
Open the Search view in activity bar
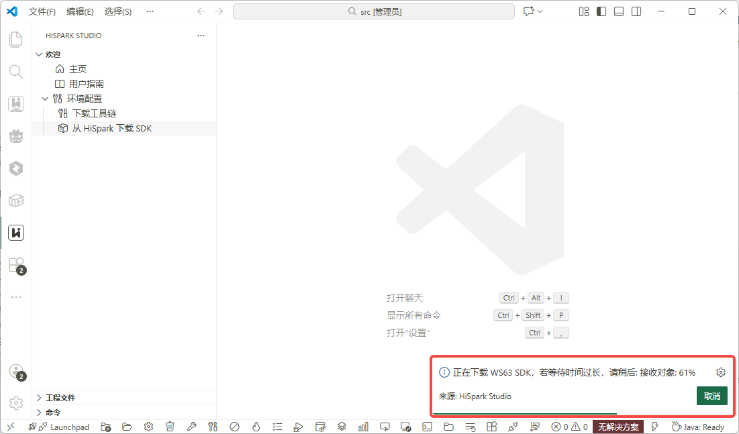(x=16, y=72)
